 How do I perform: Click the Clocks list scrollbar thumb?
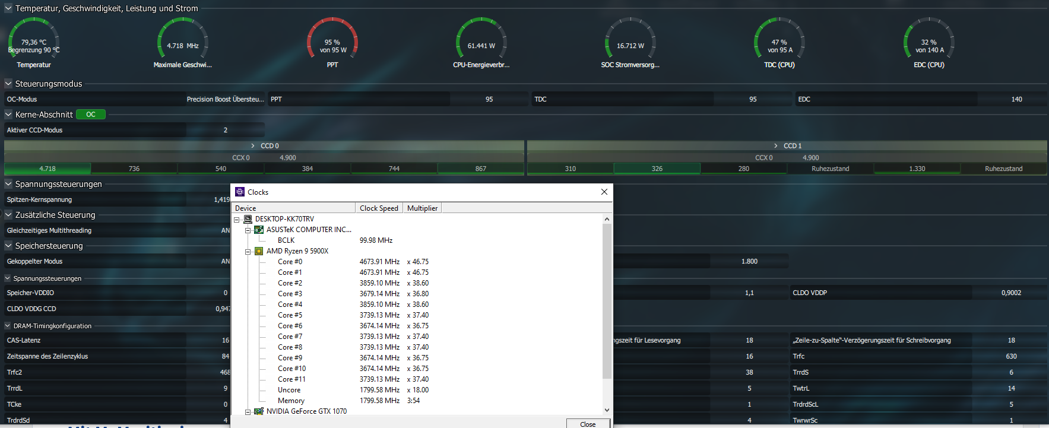(607, 301)
